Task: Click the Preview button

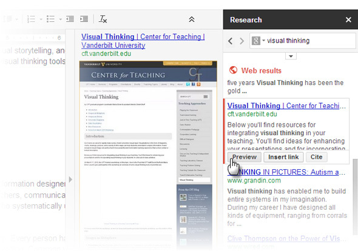Action: (x=245, y=157)
